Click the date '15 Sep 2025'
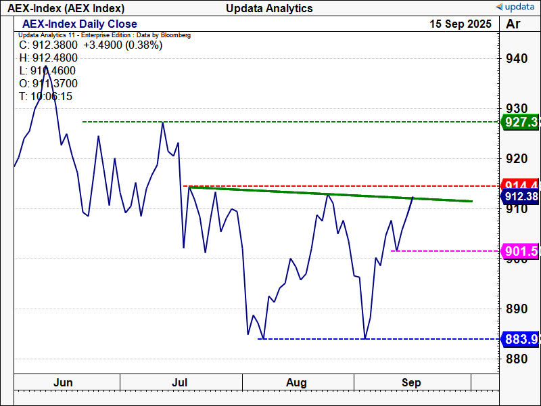This screenshot has width=541, height=406. [x=461, y=24]
